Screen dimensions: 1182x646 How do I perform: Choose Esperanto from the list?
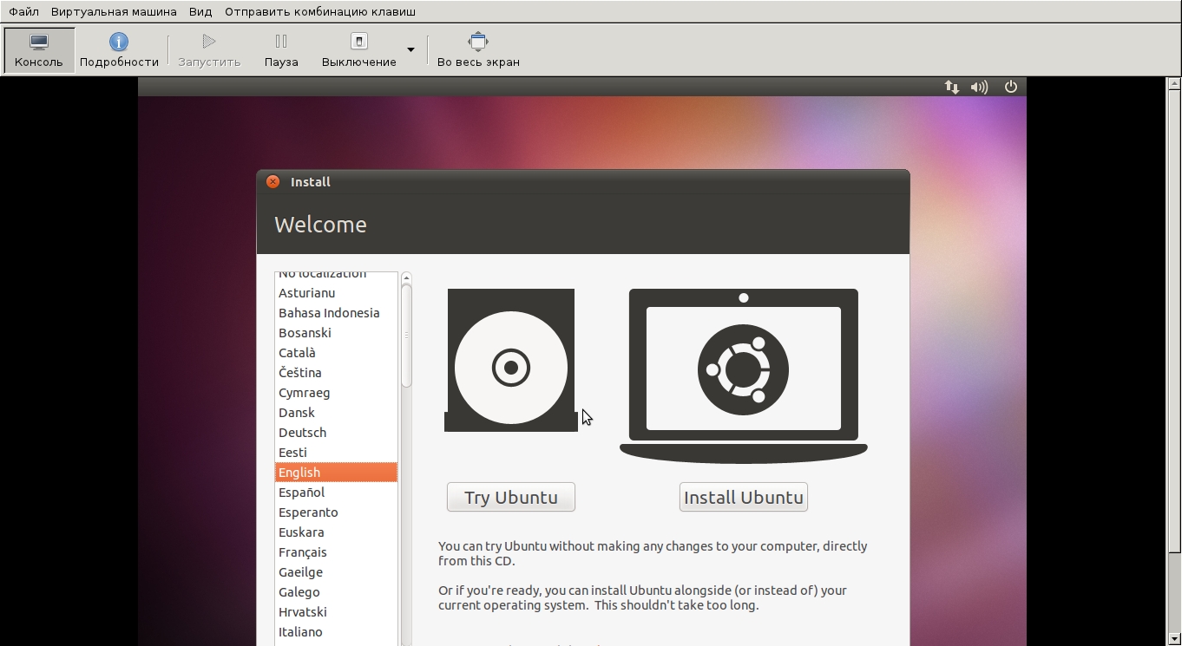[x=336, y=512]
